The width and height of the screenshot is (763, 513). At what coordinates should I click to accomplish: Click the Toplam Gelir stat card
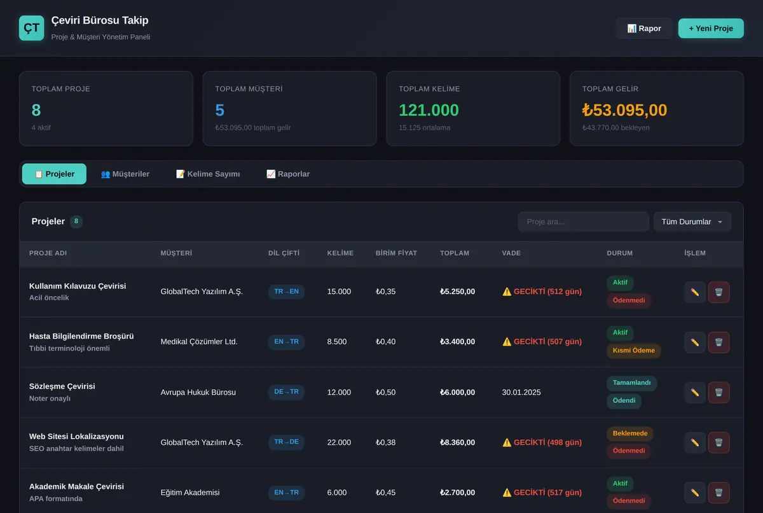[657, 109]
